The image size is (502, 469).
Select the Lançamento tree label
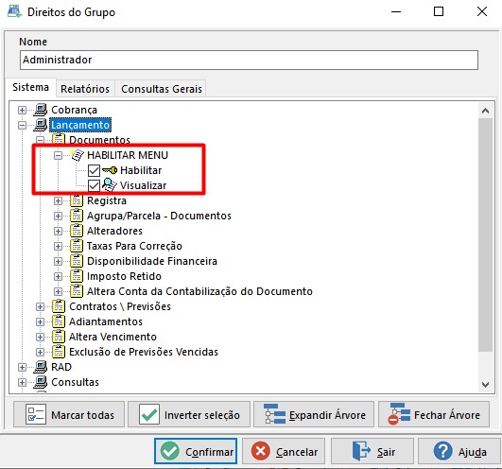[80, 125]
